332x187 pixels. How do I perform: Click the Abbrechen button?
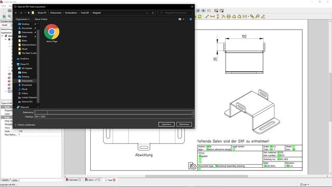[184, 125]
